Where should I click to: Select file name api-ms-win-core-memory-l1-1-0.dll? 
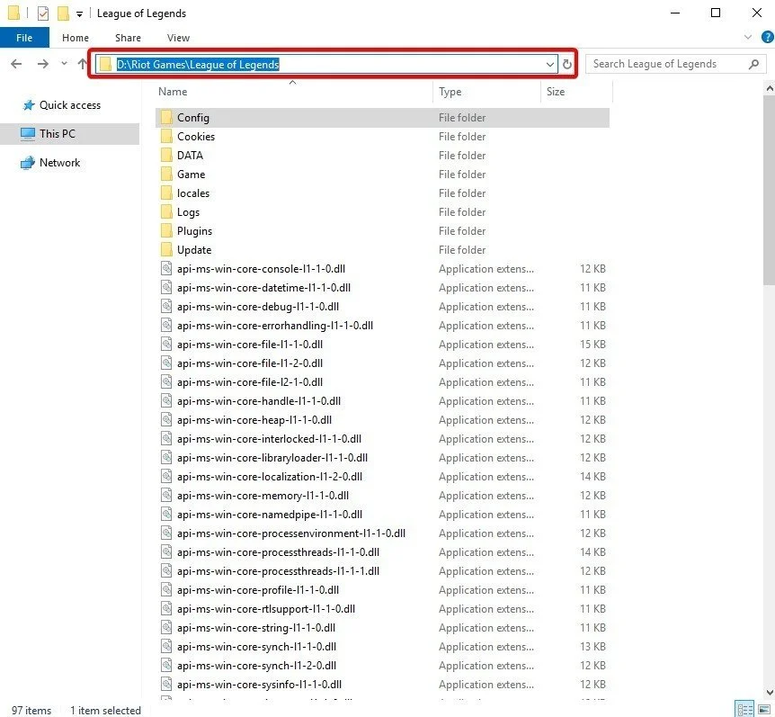point(263,495)
